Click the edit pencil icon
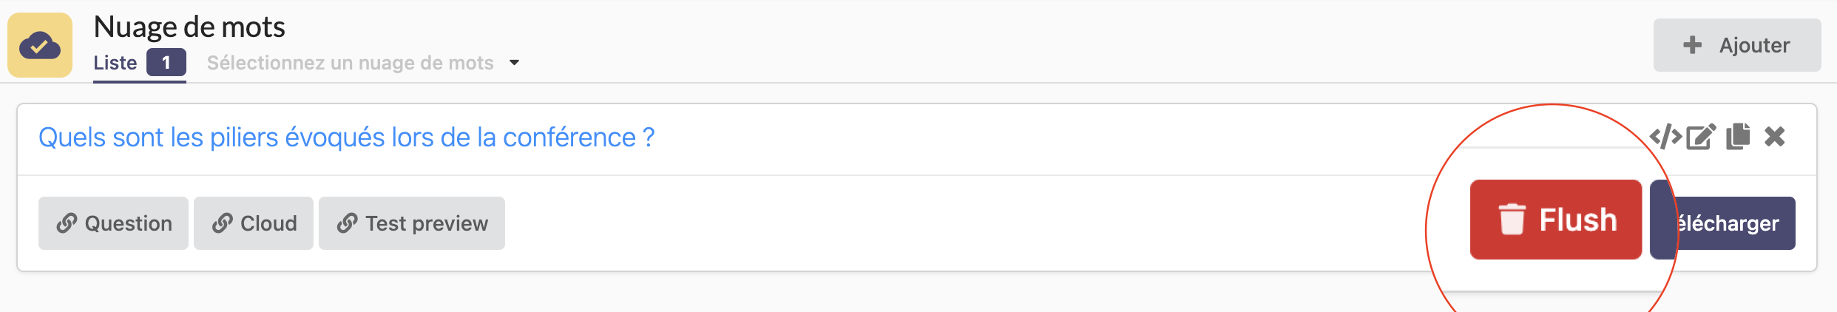Image resolution: width=1837 pixels, height=312 pixels. coord(1701,137)
